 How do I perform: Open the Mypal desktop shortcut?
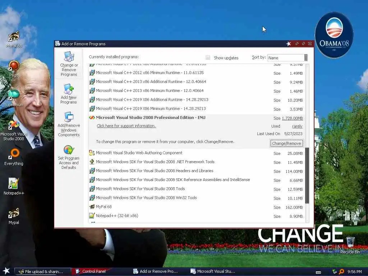14,216
